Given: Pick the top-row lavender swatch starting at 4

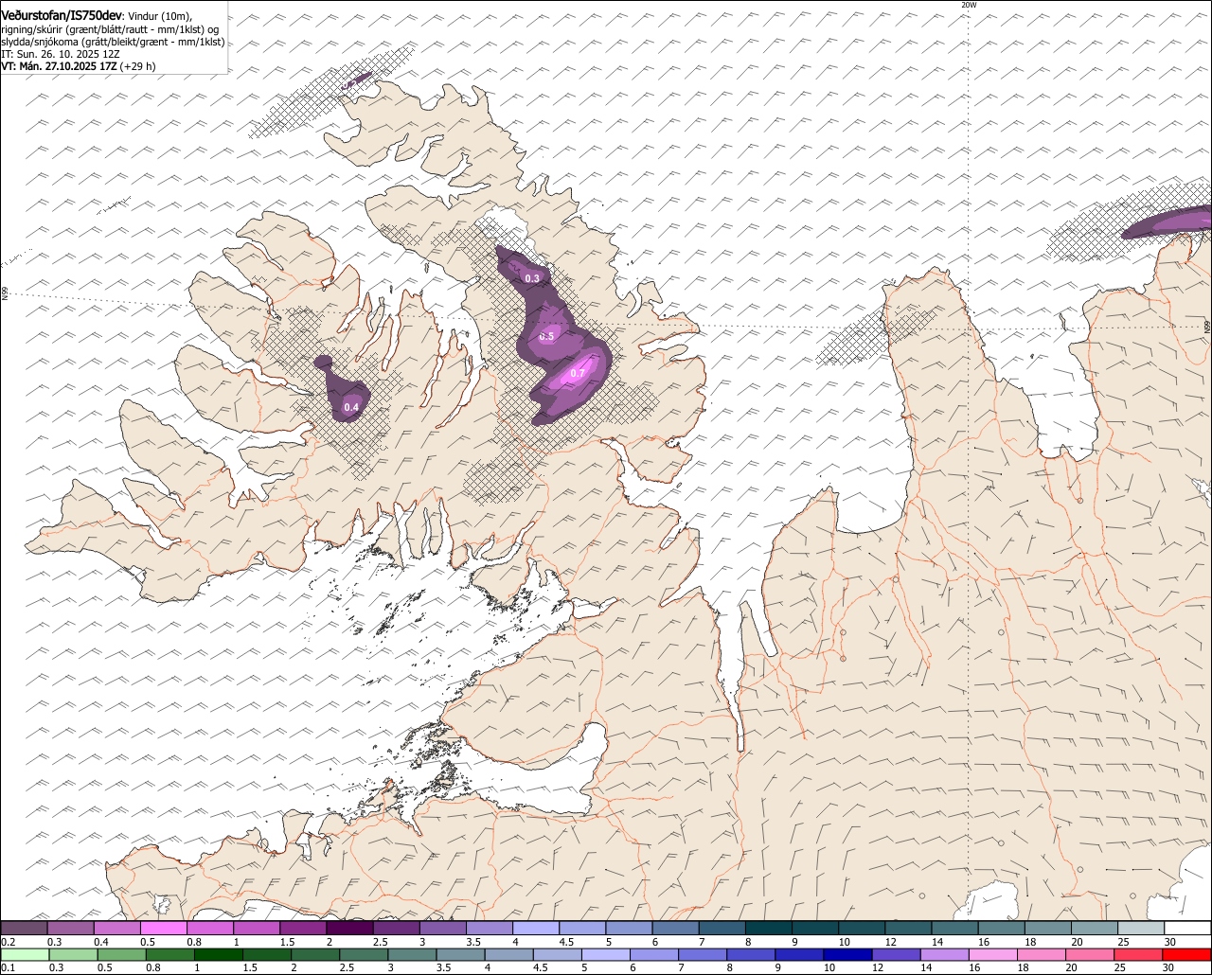Looking at the screenshot, I should [536, 928].
